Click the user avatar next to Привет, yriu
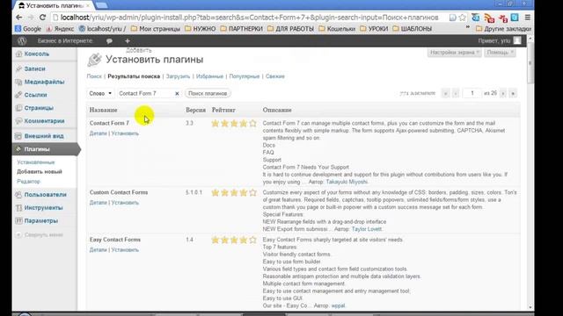Screen dimensions: 563x316 coord(517,40)
